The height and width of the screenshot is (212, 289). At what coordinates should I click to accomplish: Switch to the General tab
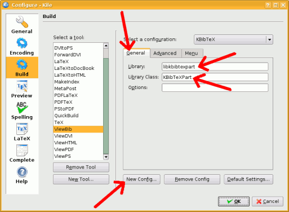pyautogui.click(x=136, y=53)
